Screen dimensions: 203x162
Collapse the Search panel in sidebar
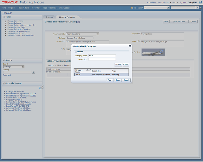(x=4, y=60)
